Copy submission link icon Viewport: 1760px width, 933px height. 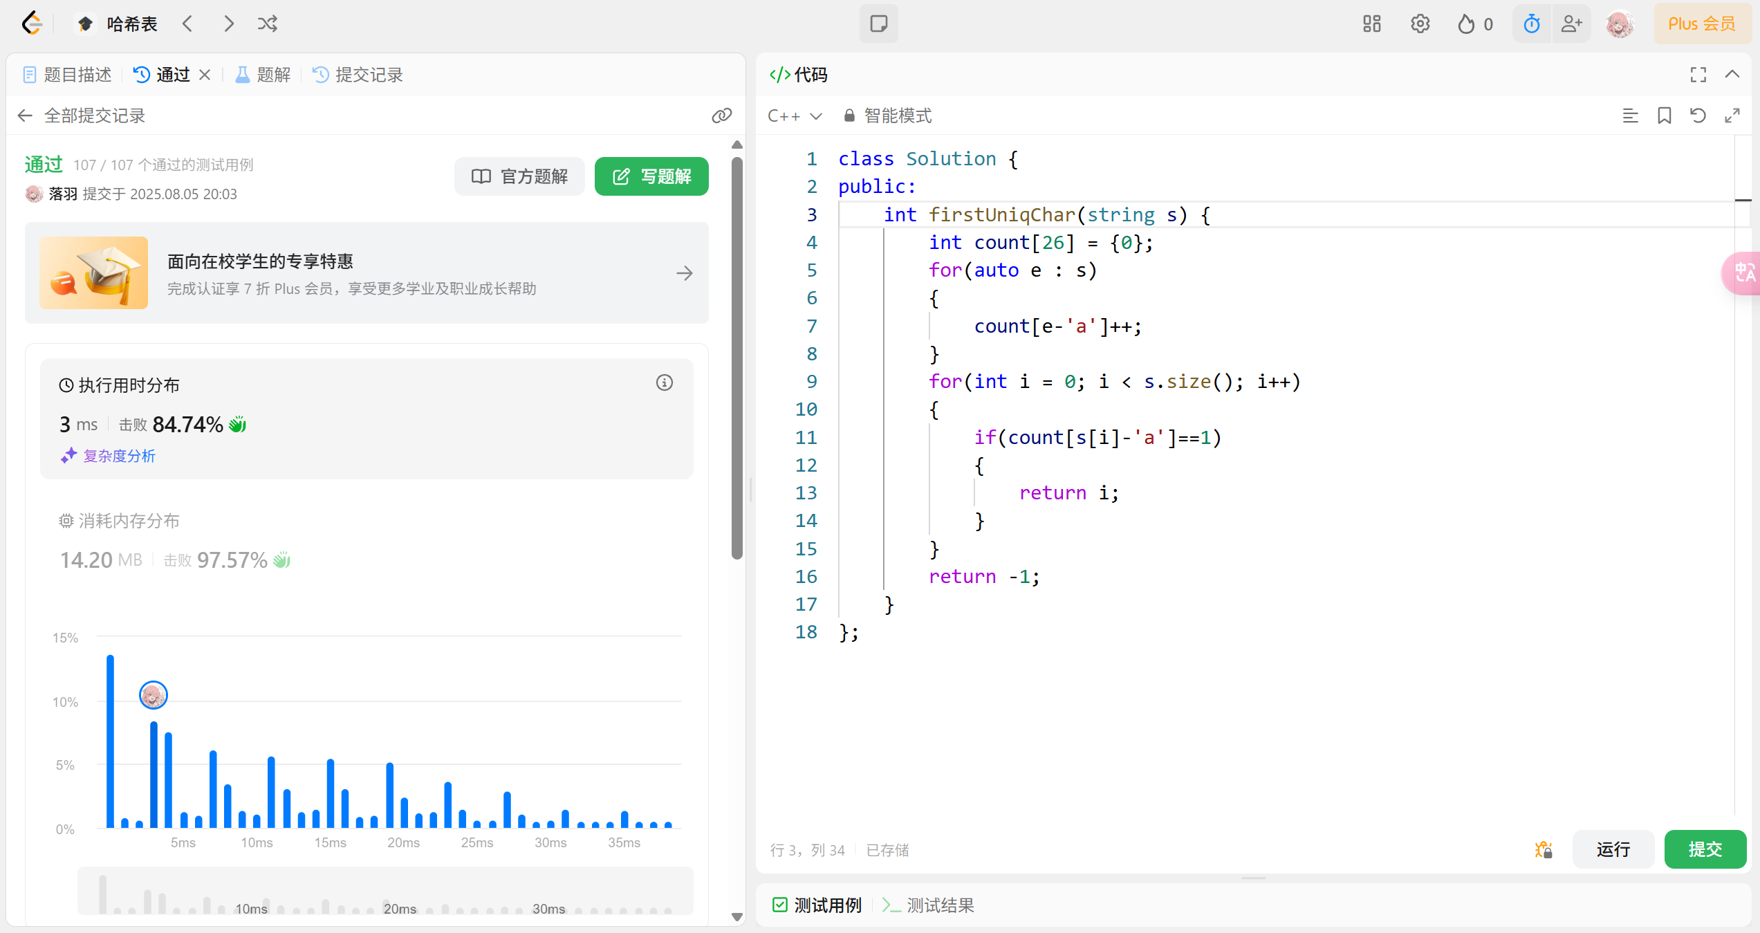[721, 116]
